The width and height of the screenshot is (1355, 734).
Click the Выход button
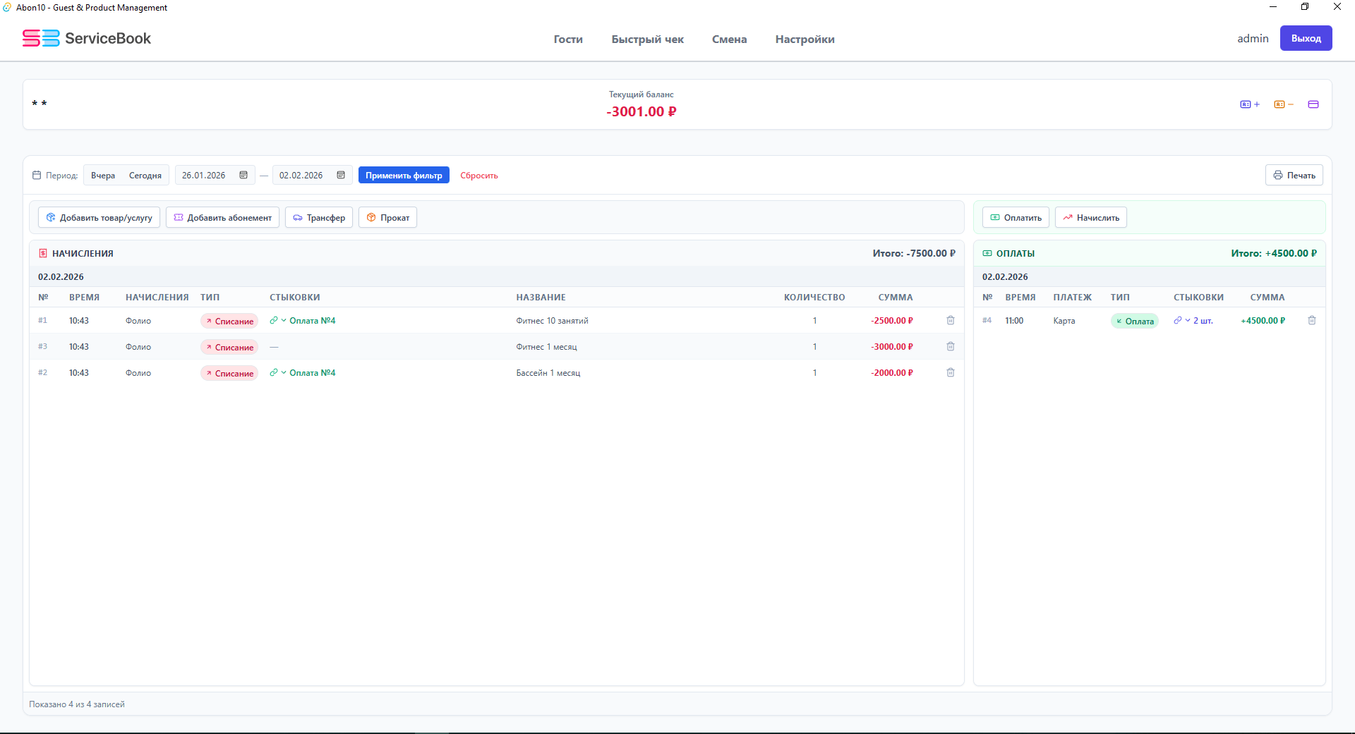tap(1306, 38)
